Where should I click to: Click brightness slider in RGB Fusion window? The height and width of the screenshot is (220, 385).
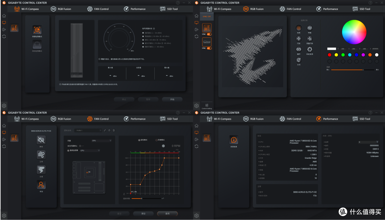click(x=353, y=70)
